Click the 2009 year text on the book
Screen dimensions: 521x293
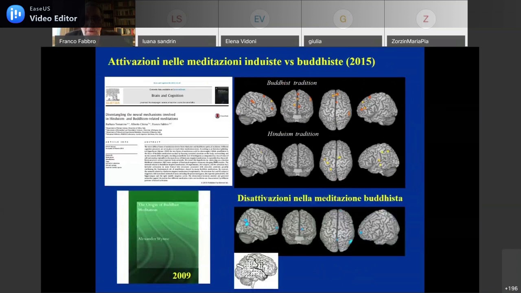182,276
